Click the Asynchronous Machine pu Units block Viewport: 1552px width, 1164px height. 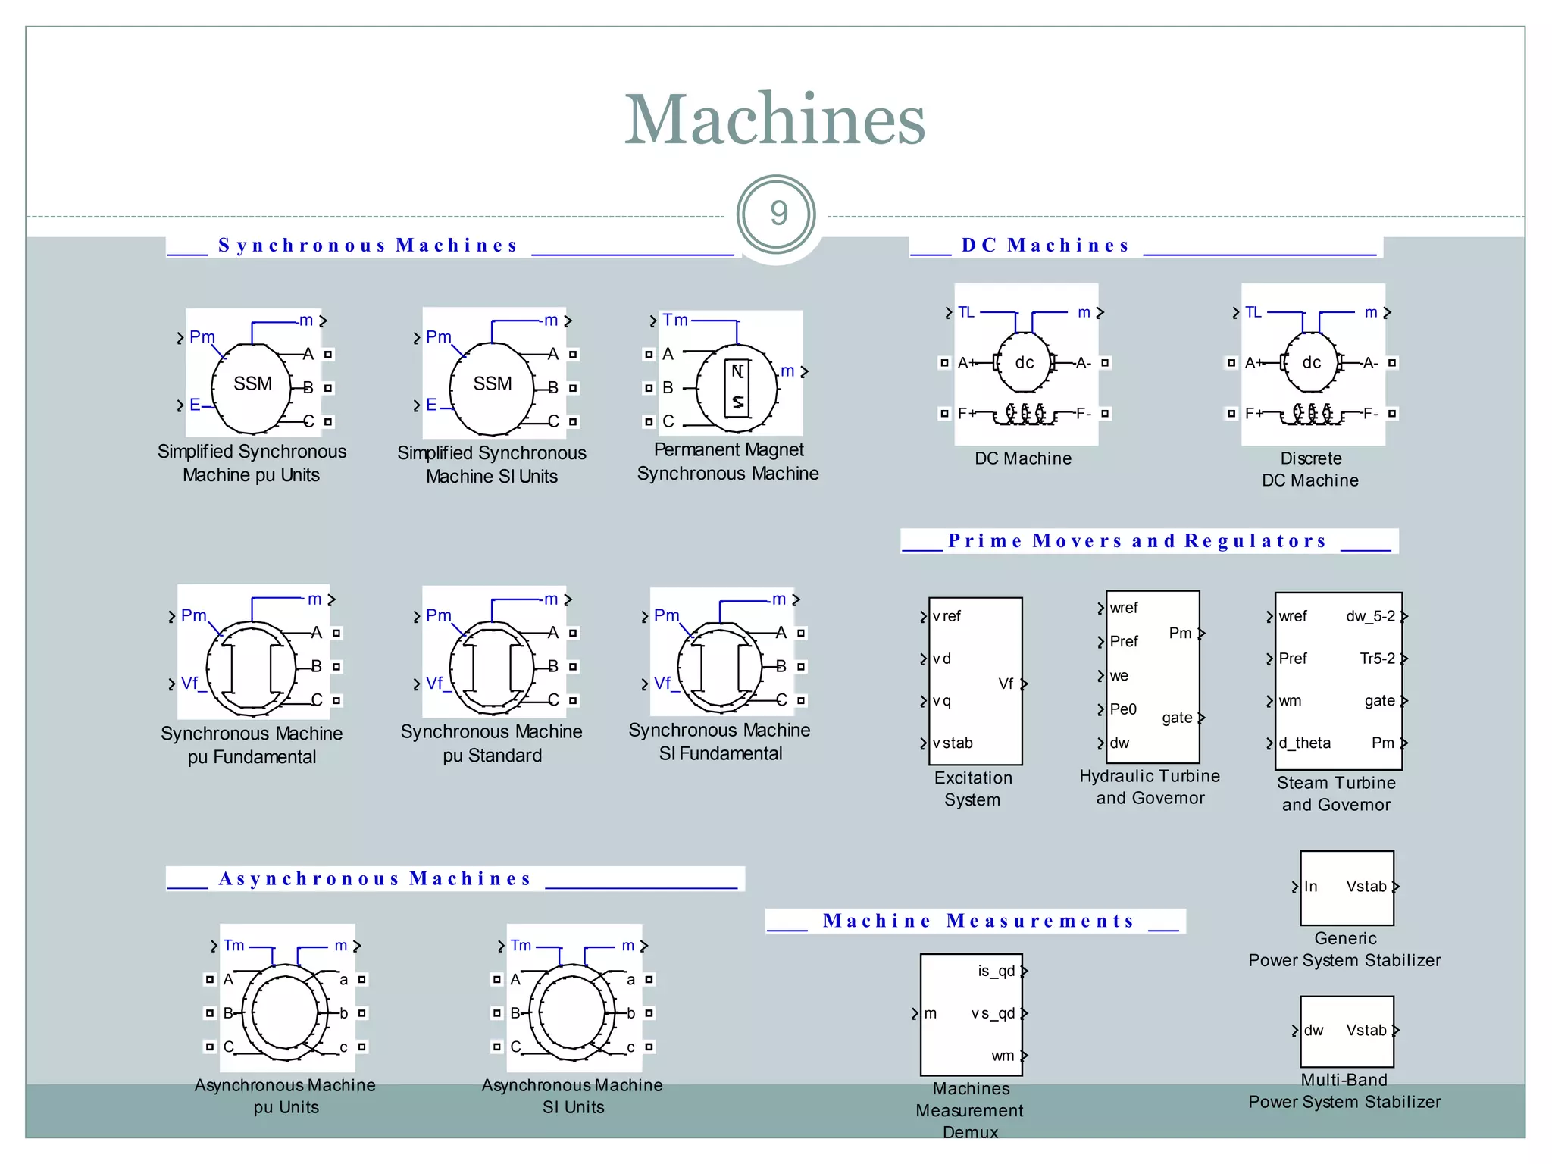pyautogui.click(x=286, y=1012)
